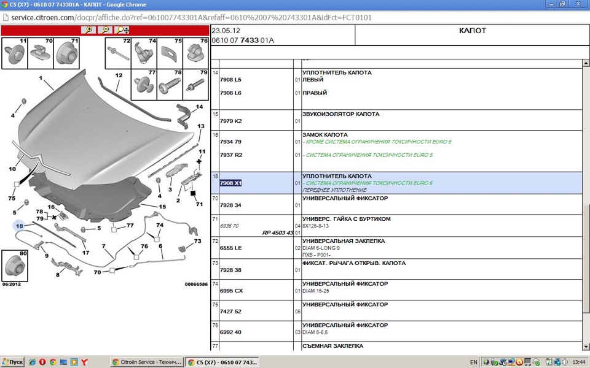590x368 pixels.
Task: Click part number 6995 CX
Action: click(231, 291)
